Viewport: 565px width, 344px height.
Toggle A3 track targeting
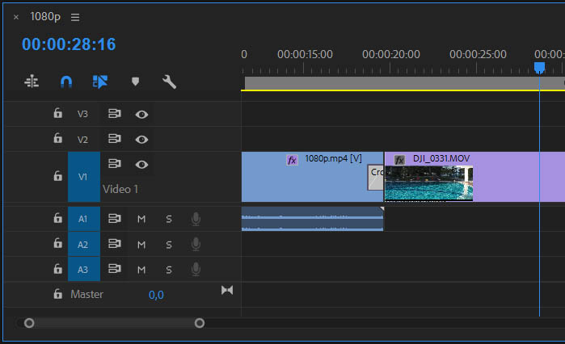click(83, 269)
